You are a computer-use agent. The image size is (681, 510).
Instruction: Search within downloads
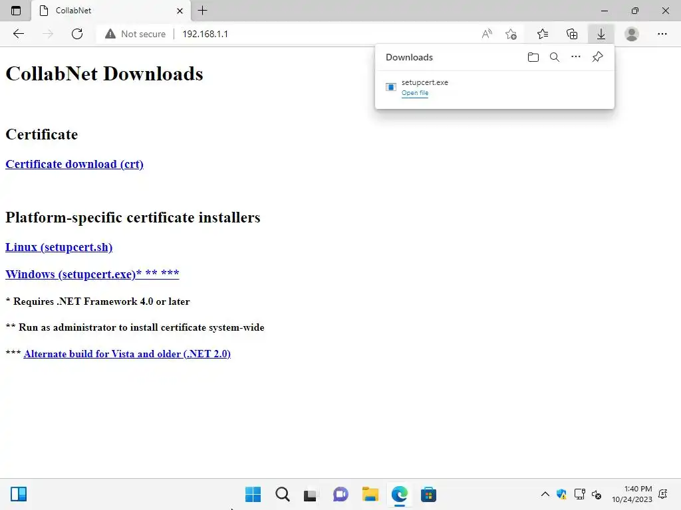coord(555,57)
